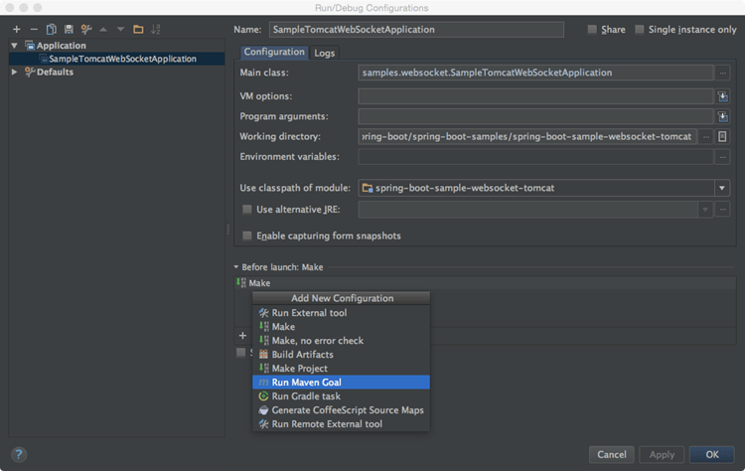The image size is (745, 471).
Task: Sort configurations alphabetically
Action: 155,30
